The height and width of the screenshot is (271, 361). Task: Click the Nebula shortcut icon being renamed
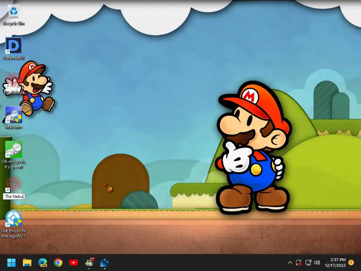tap(14, 184)
